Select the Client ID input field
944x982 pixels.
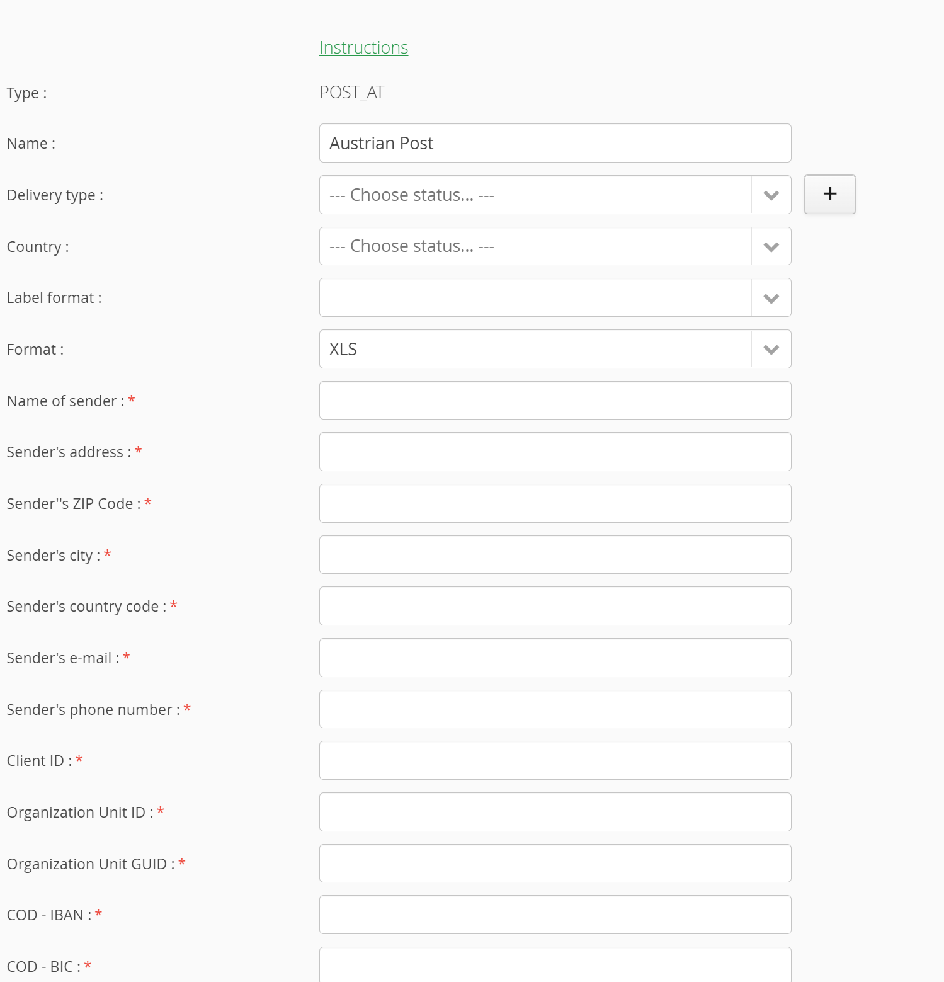tap(555, 760)
